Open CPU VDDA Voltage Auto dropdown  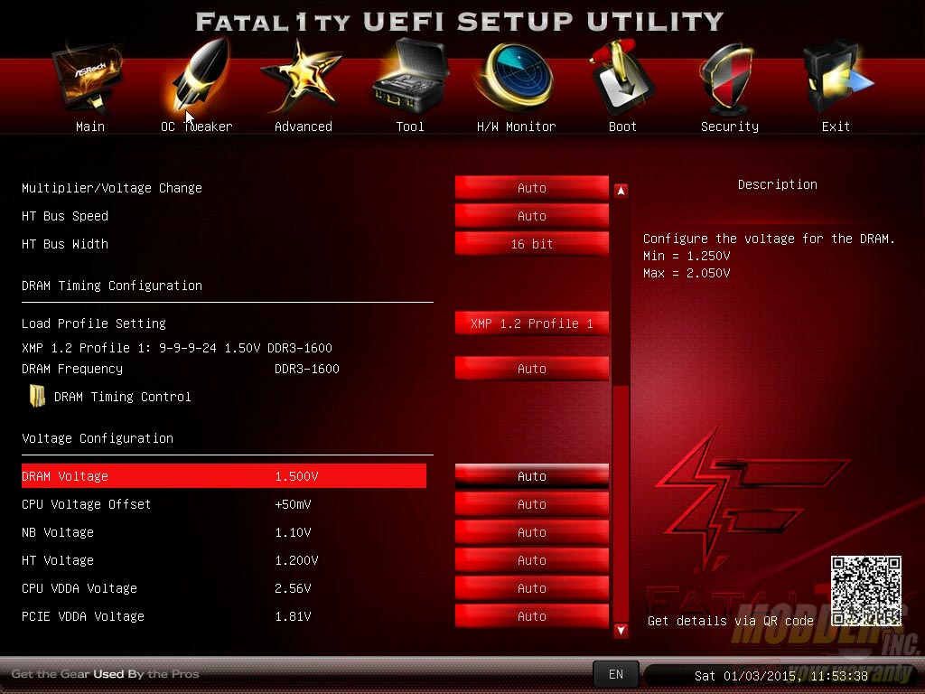coord(531,588)
